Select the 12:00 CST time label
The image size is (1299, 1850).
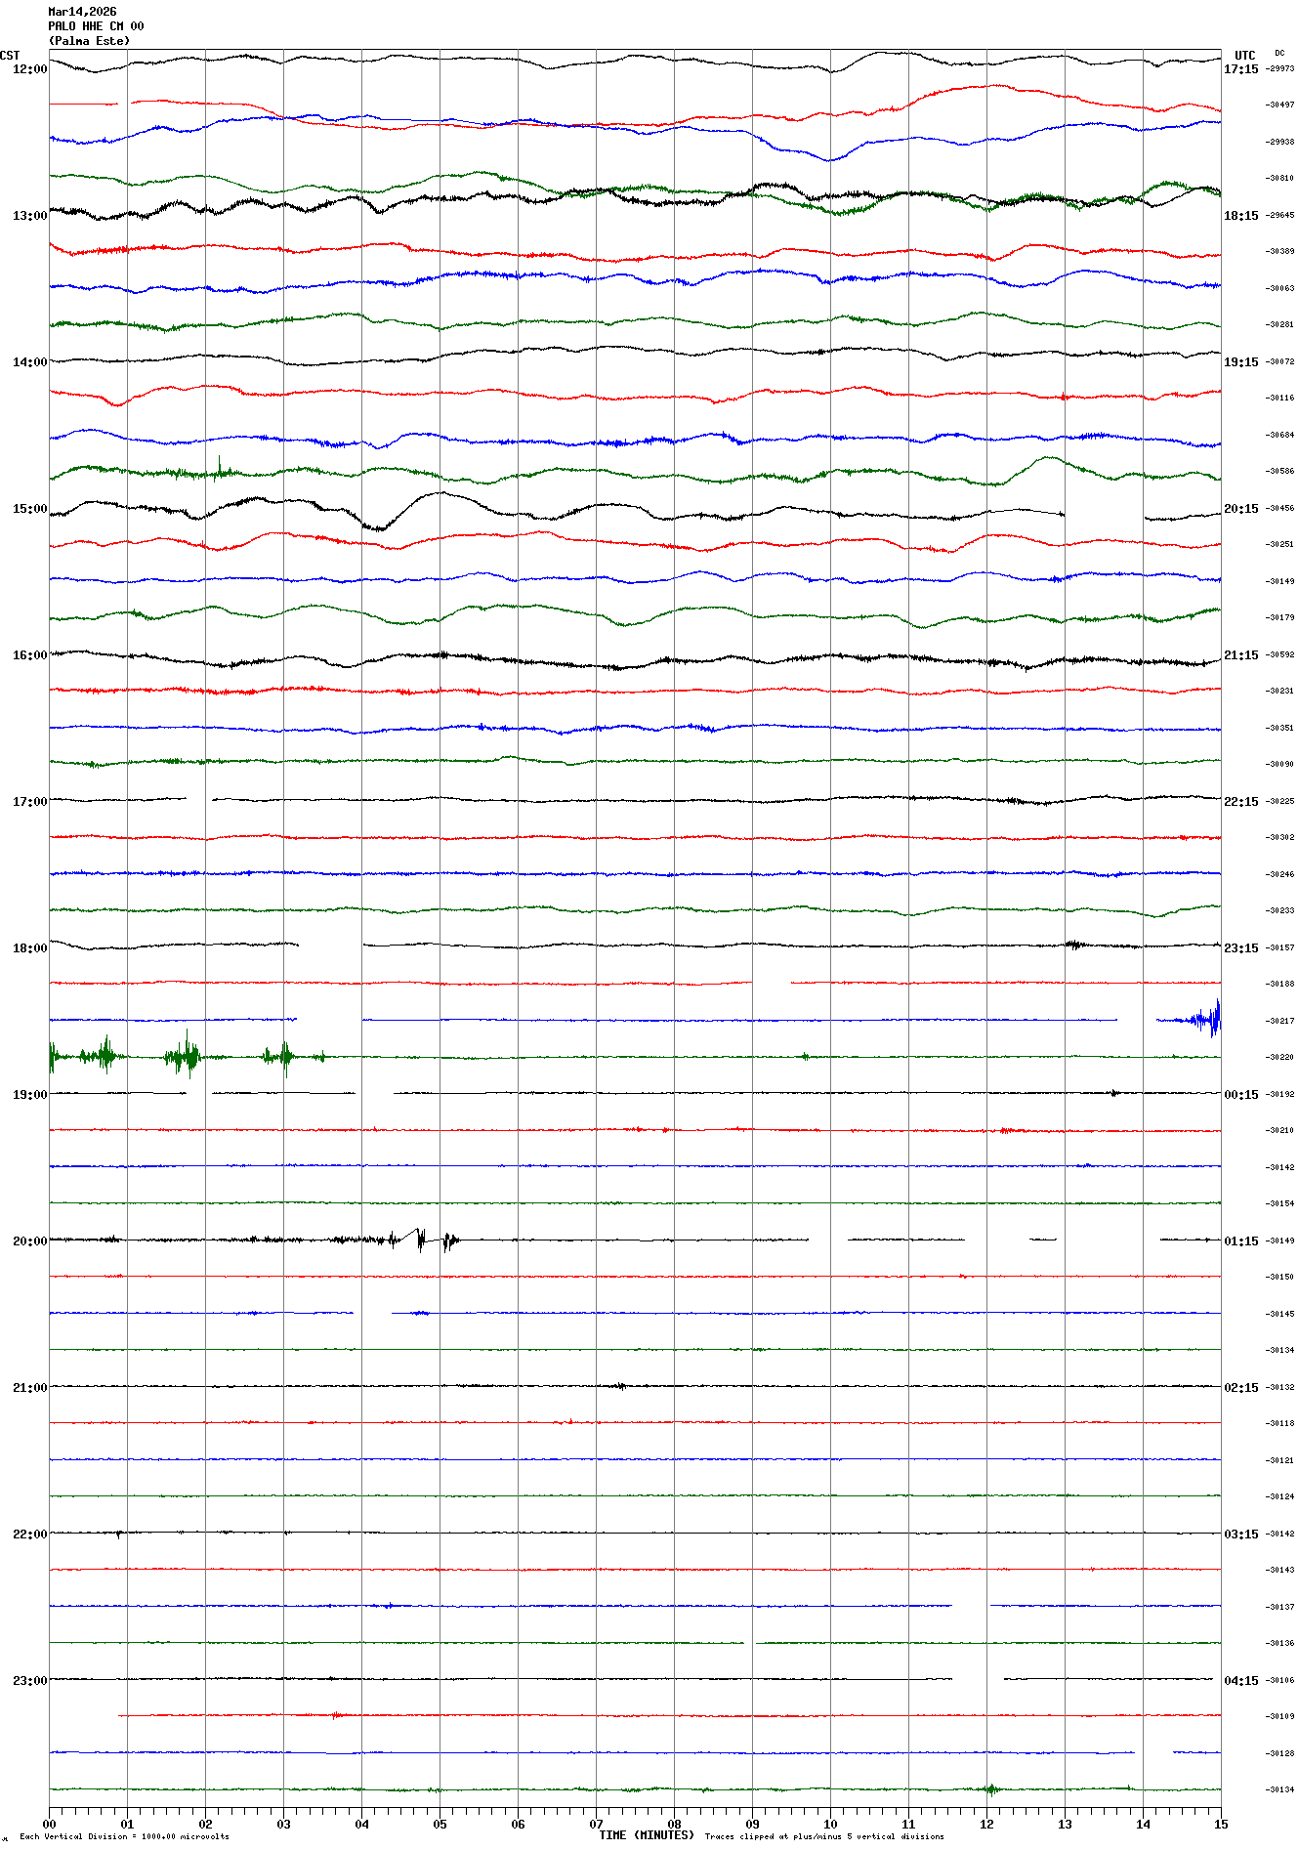pyautogui.click(x=29, y=69)
